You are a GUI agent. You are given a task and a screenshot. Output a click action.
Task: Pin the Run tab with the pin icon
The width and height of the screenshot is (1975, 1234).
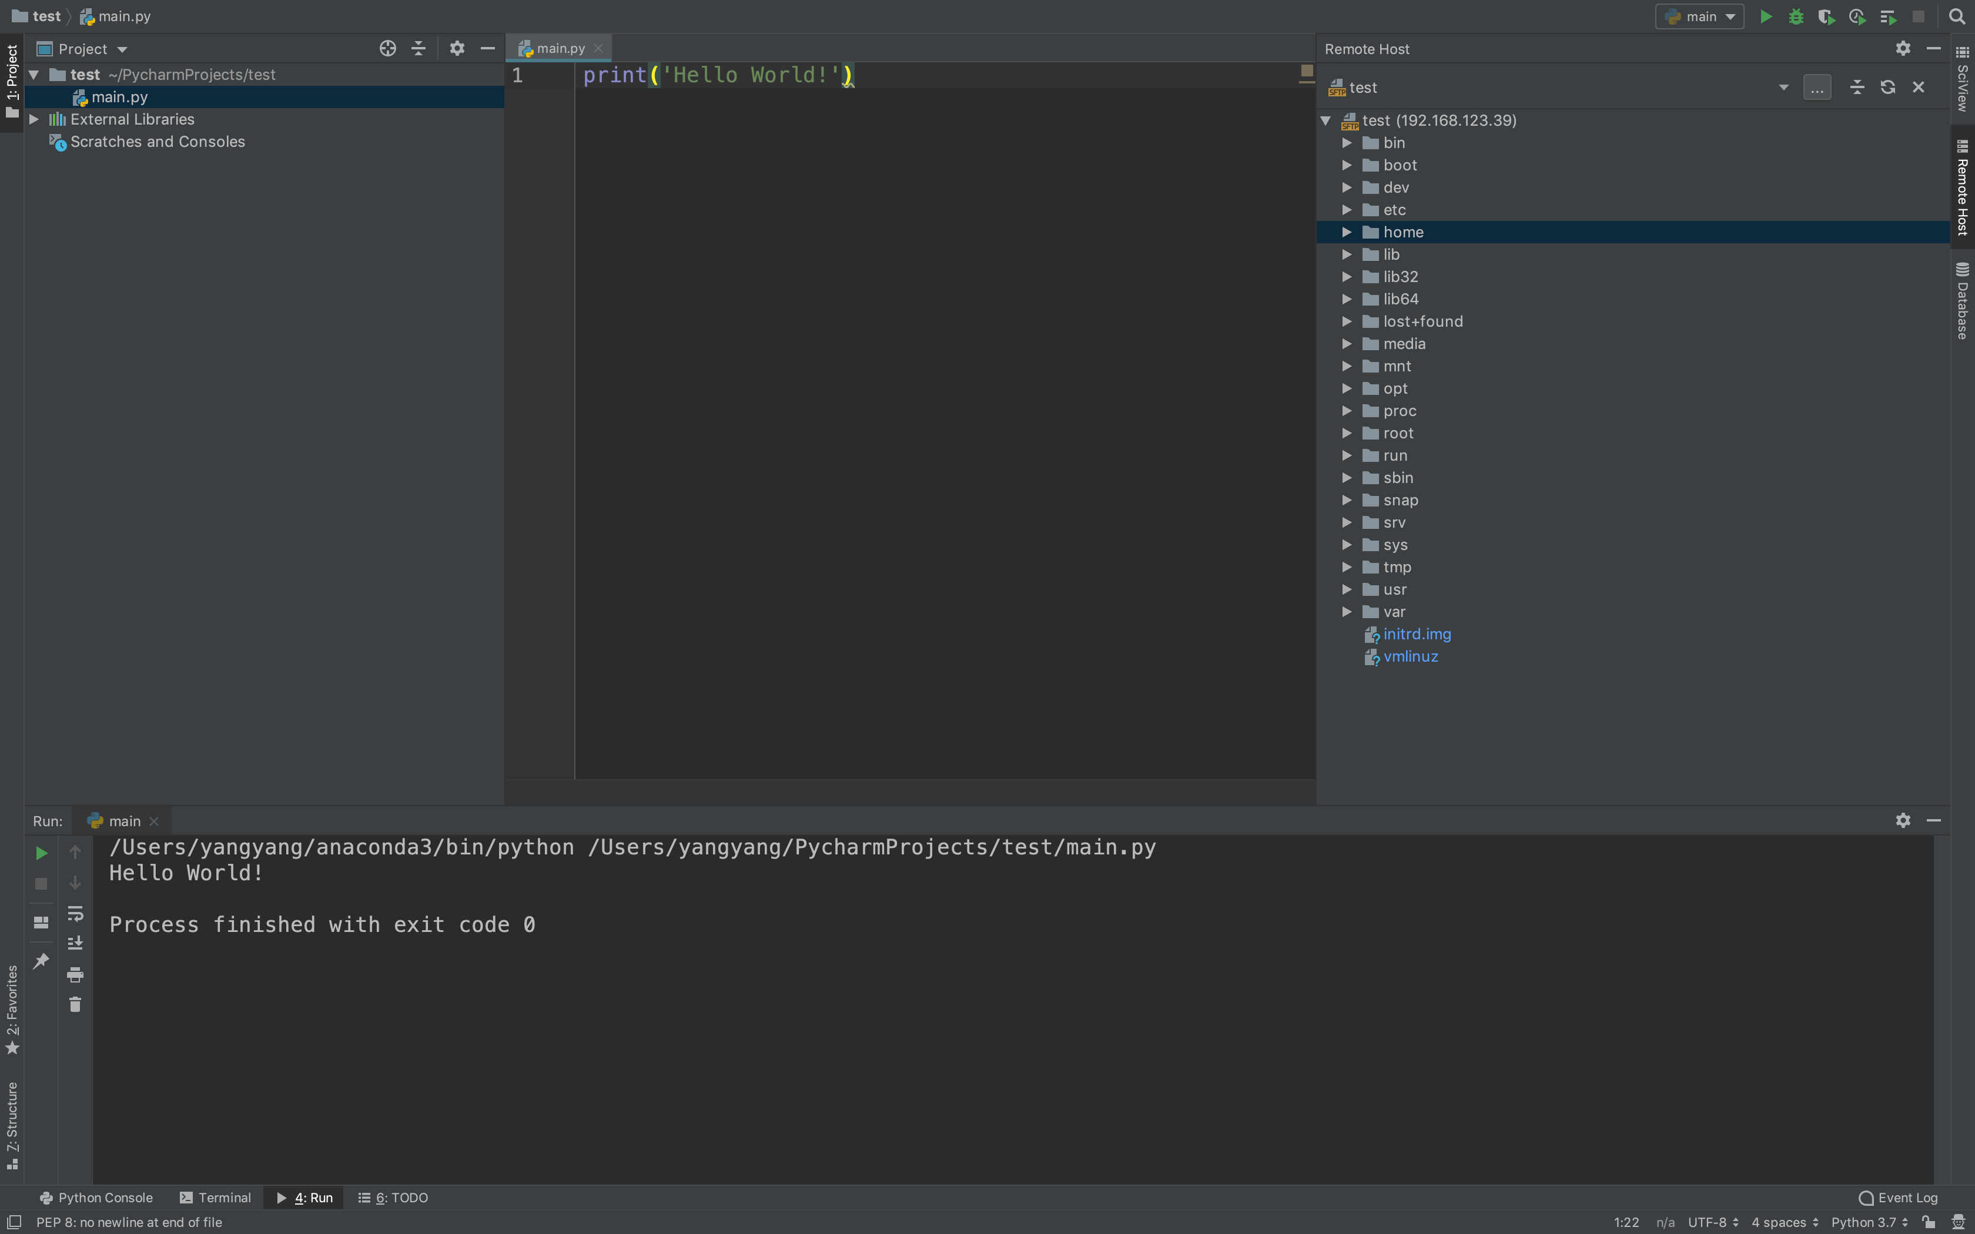click(40, 961)
